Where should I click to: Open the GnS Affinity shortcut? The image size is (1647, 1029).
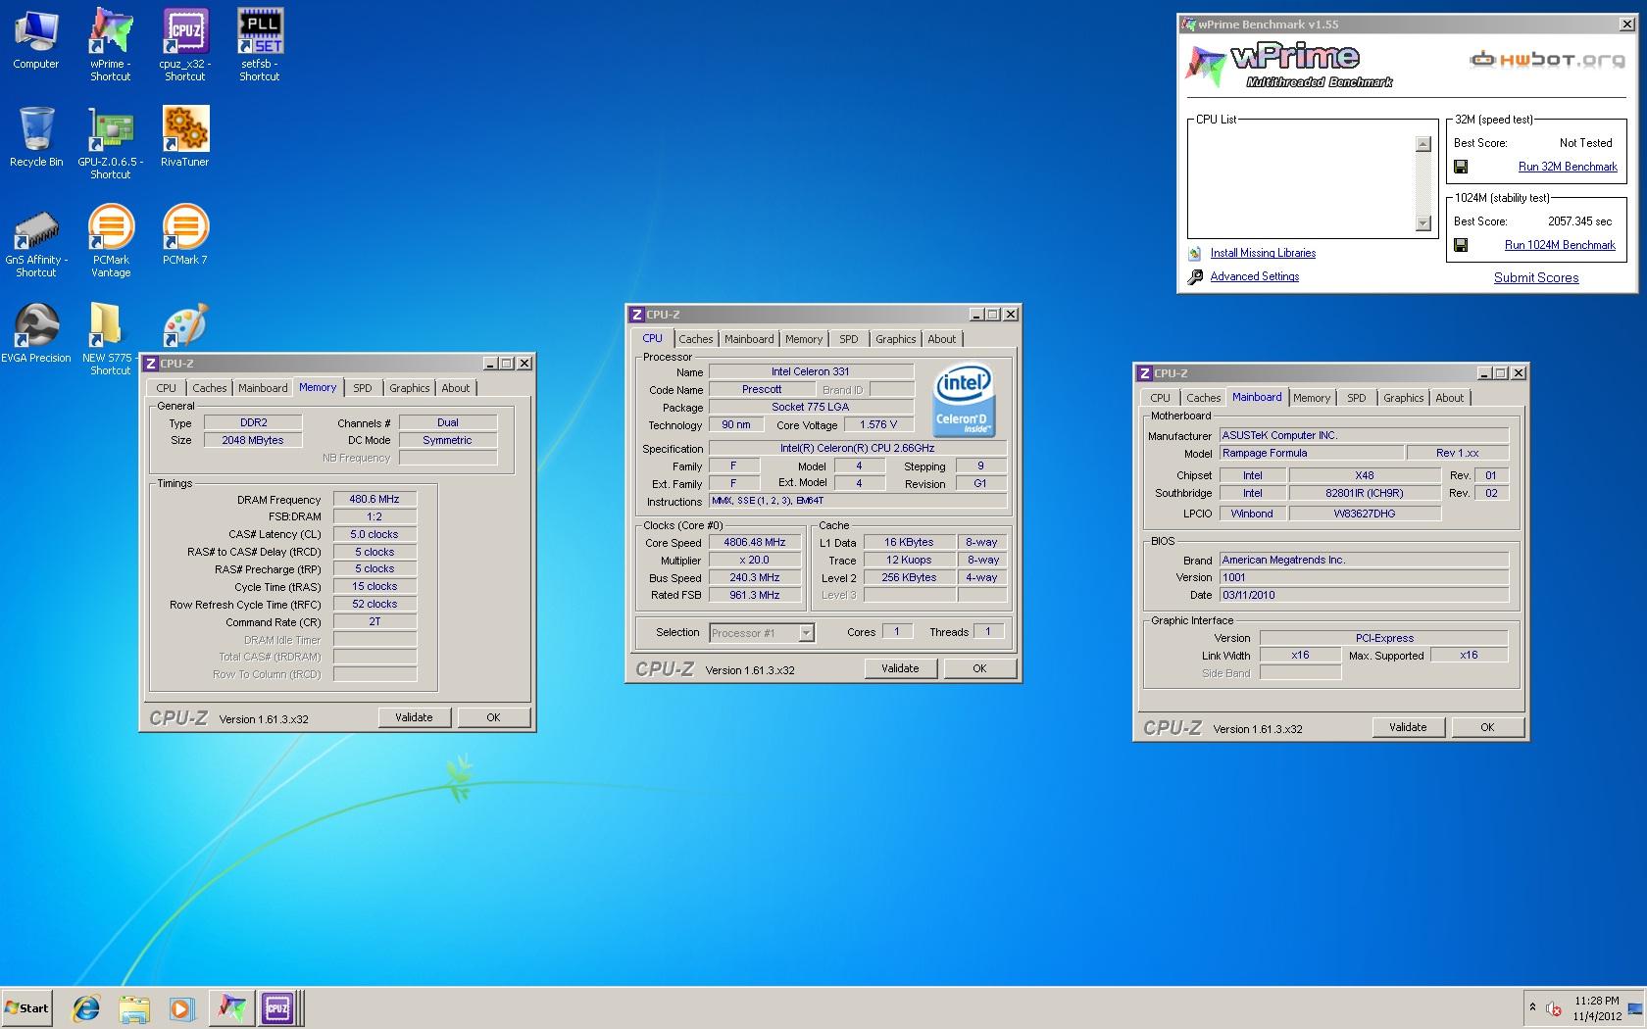[x=36, y=241]
